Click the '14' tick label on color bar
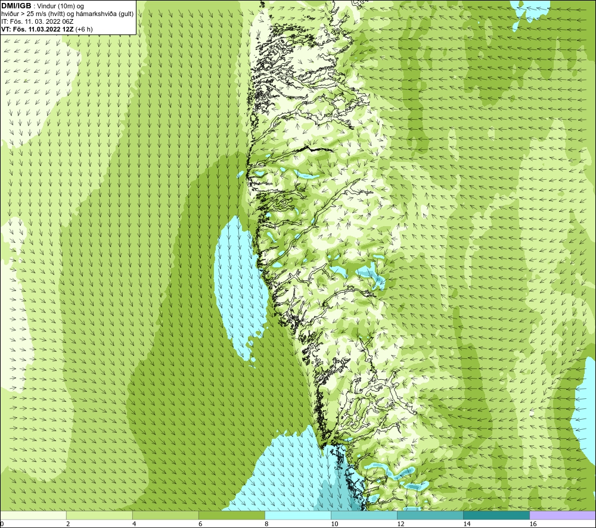This screenshot has height=528, width=596. [467, 524]
